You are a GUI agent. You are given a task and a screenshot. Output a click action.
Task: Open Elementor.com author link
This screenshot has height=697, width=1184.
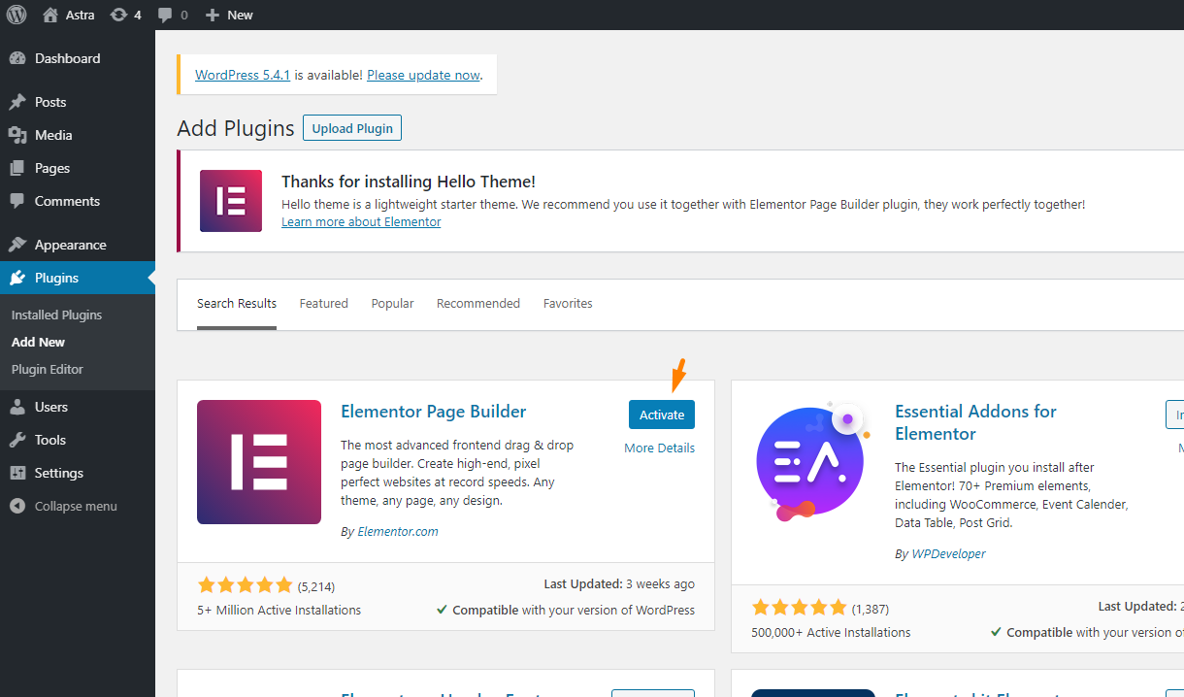(398, 532)
